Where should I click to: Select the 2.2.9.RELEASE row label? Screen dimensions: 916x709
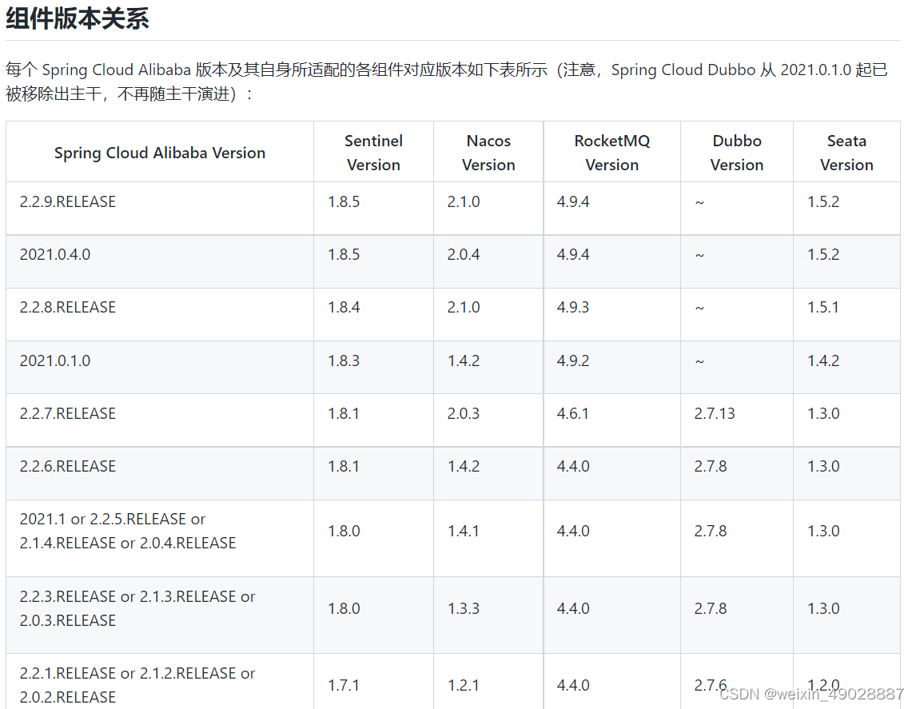click(68, 201)
